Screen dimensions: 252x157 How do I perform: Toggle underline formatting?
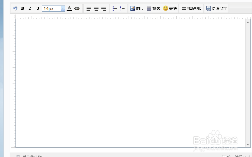38,8
